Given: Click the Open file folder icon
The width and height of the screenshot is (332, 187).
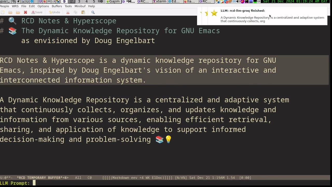Looking at the screenshot, I should (10, 12).
